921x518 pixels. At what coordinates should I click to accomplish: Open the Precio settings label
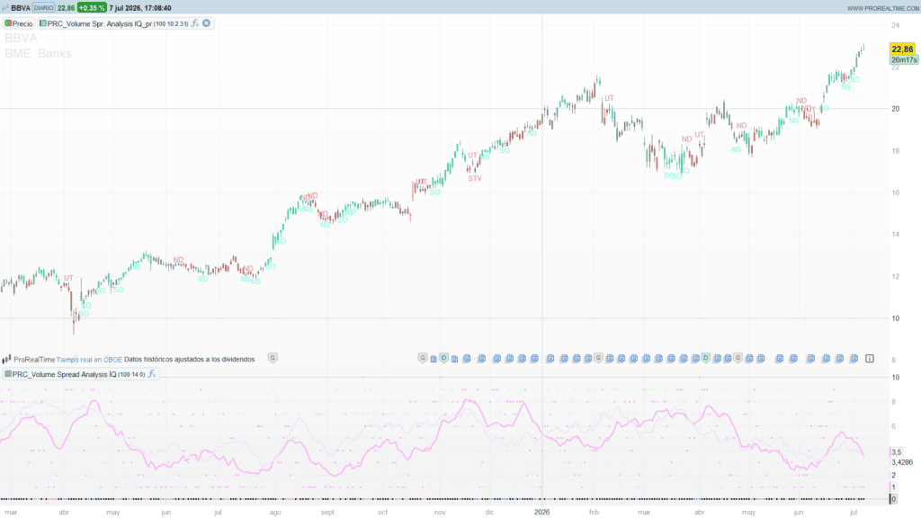pos(22,23)
